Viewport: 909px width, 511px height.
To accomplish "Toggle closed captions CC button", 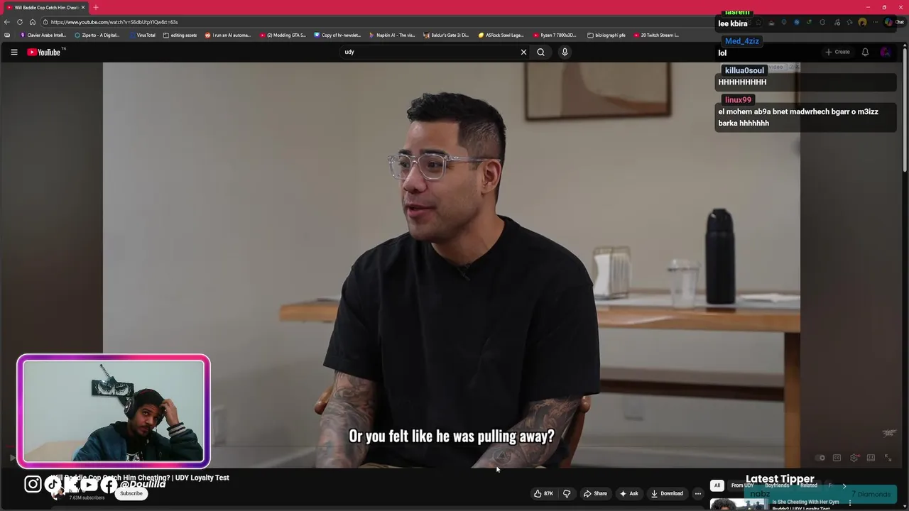I will tap(837, 458).
